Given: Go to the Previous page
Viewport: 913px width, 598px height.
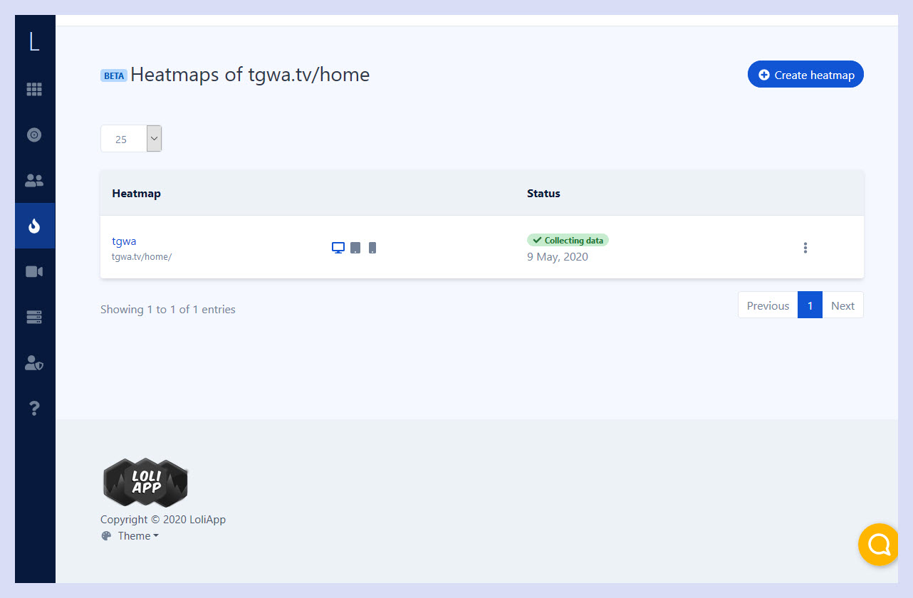Looking at the screenshot, I should click(x=768, y=305).
